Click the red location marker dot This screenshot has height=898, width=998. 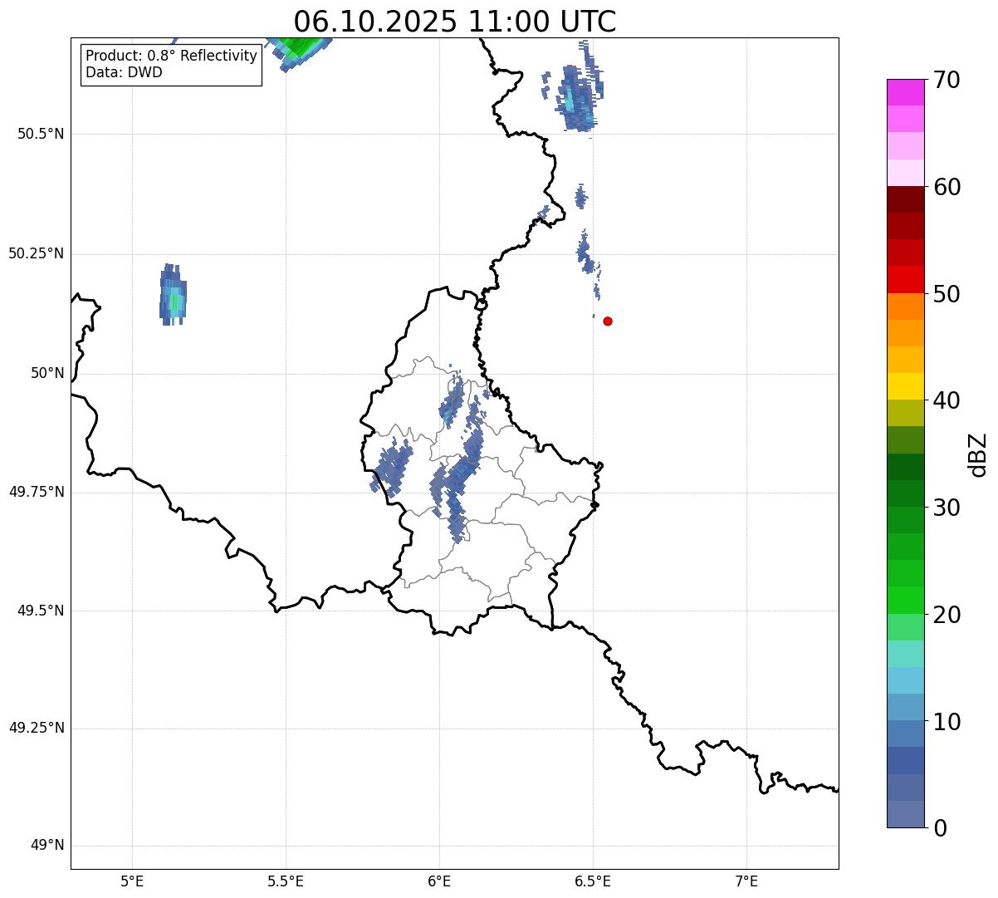pyautogui.click(x=608, y=321)
